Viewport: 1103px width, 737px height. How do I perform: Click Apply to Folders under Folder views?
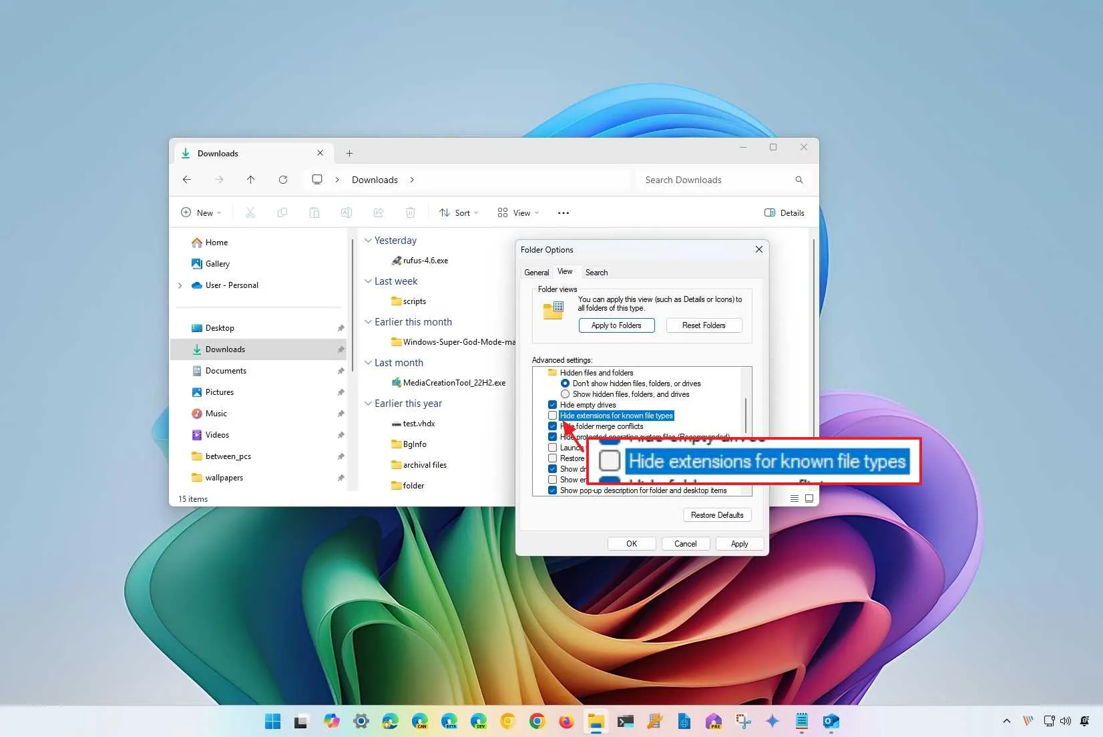616,325
